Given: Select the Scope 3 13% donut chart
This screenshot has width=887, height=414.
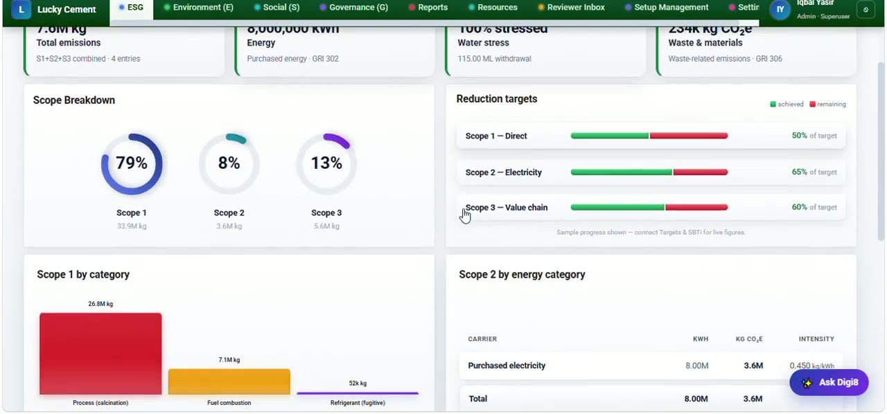Looking at the screenshot, I should pyautogui.click(x=326, y=163).
